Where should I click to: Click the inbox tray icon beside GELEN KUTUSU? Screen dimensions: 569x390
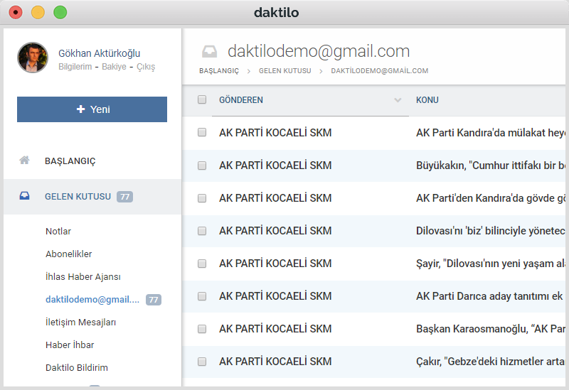point(24,196)
